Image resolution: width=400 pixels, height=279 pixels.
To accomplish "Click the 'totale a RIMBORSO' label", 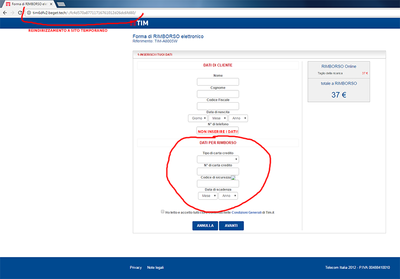I will click(x=339, y=83).
